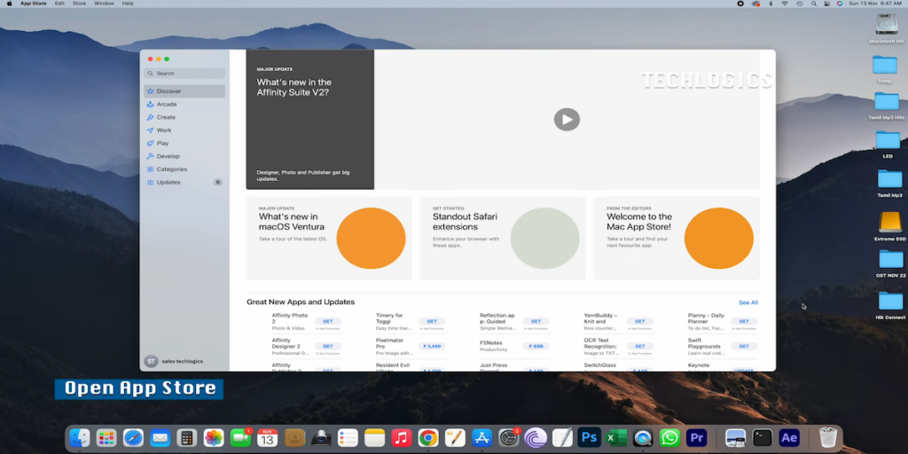This screenshot has height=454, width=908.
Task: Click the App Store search field
Action: coord(185,74)
